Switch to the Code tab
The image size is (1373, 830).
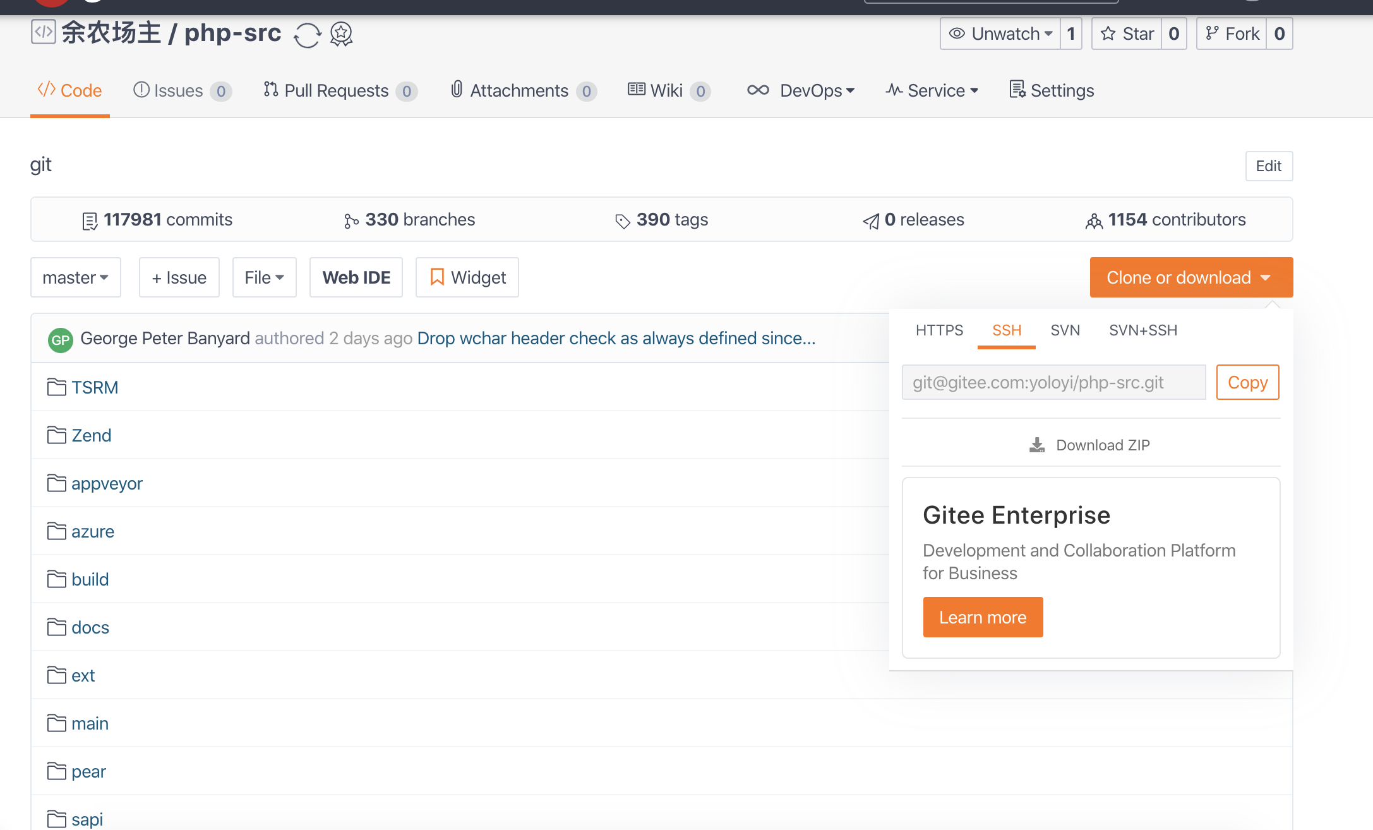coord(70,91)
